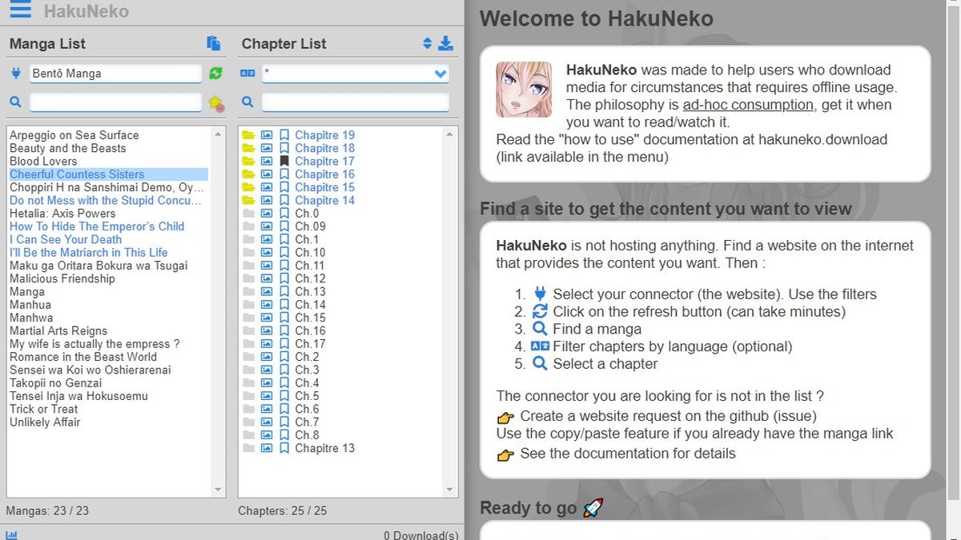Screen dimensions: 961x540
Task: Preview Ch.09 with its image icon
Action: (x=267, y=226)
